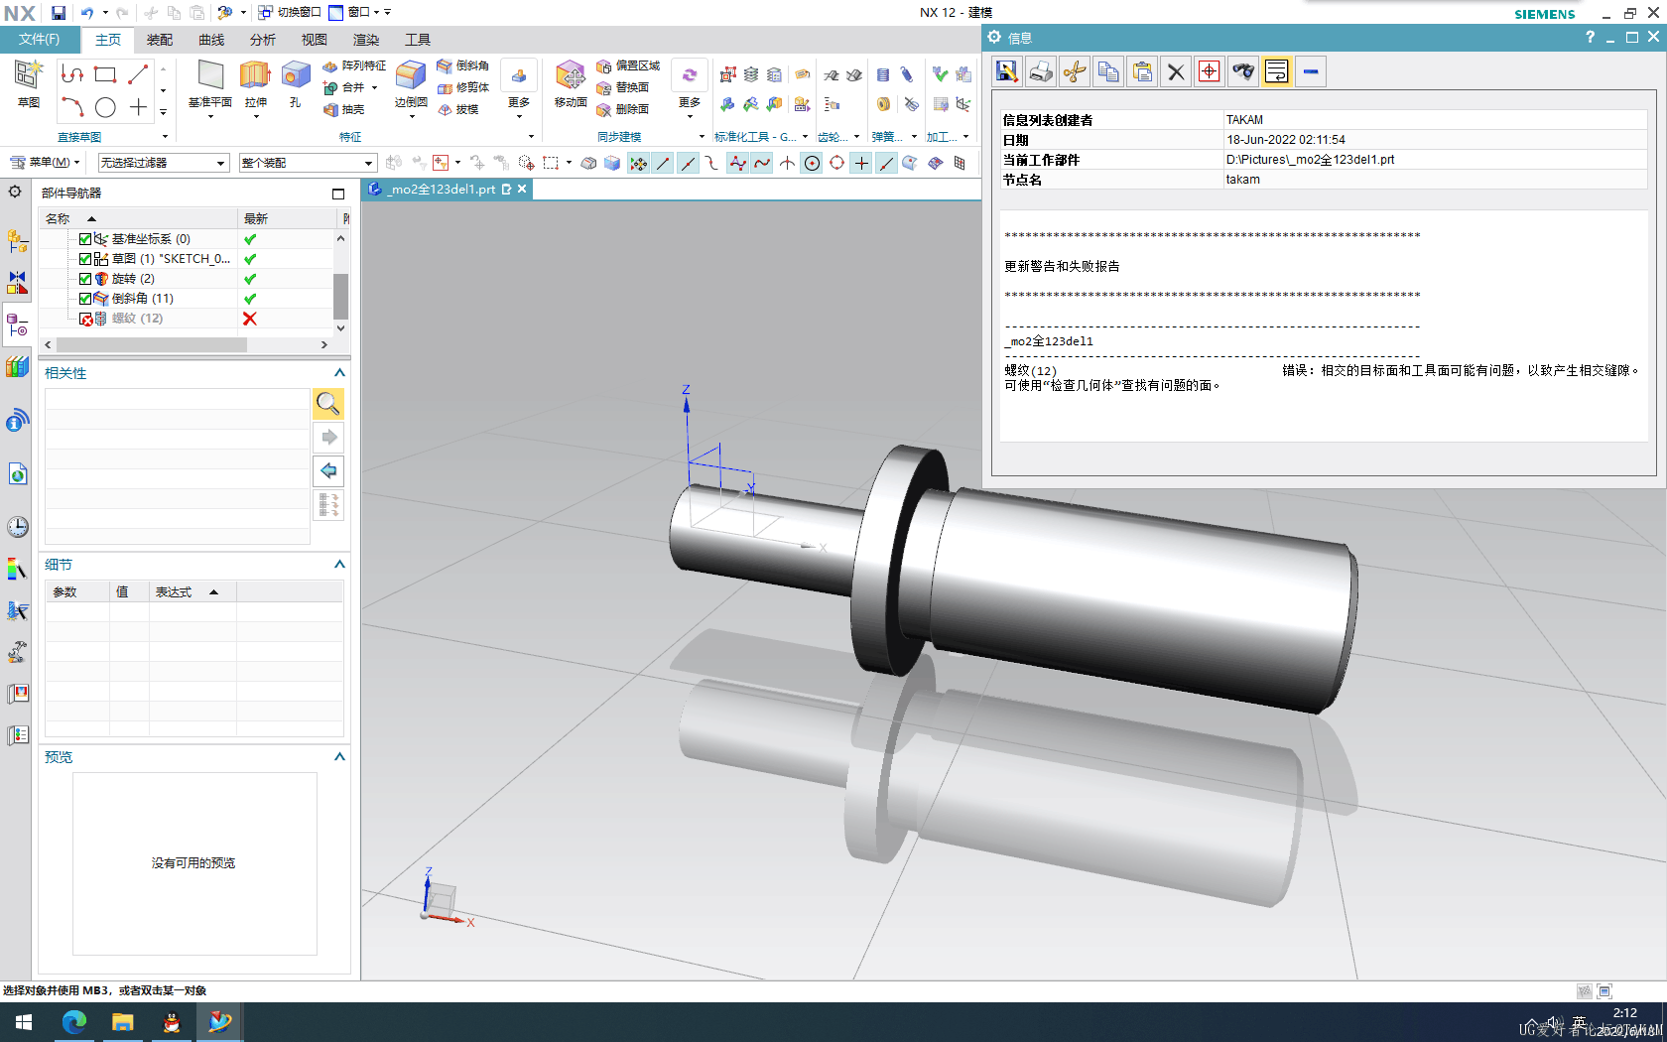The height and width of the screenshot is (1042, 1667).
Task: Expand the 合并 dropdown arrow
Action: 374,87
